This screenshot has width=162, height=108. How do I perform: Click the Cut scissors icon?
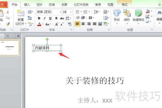[x=7, y=12]
